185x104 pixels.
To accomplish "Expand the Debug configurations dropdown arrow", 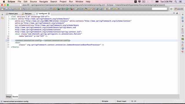I will coord(64,9).
